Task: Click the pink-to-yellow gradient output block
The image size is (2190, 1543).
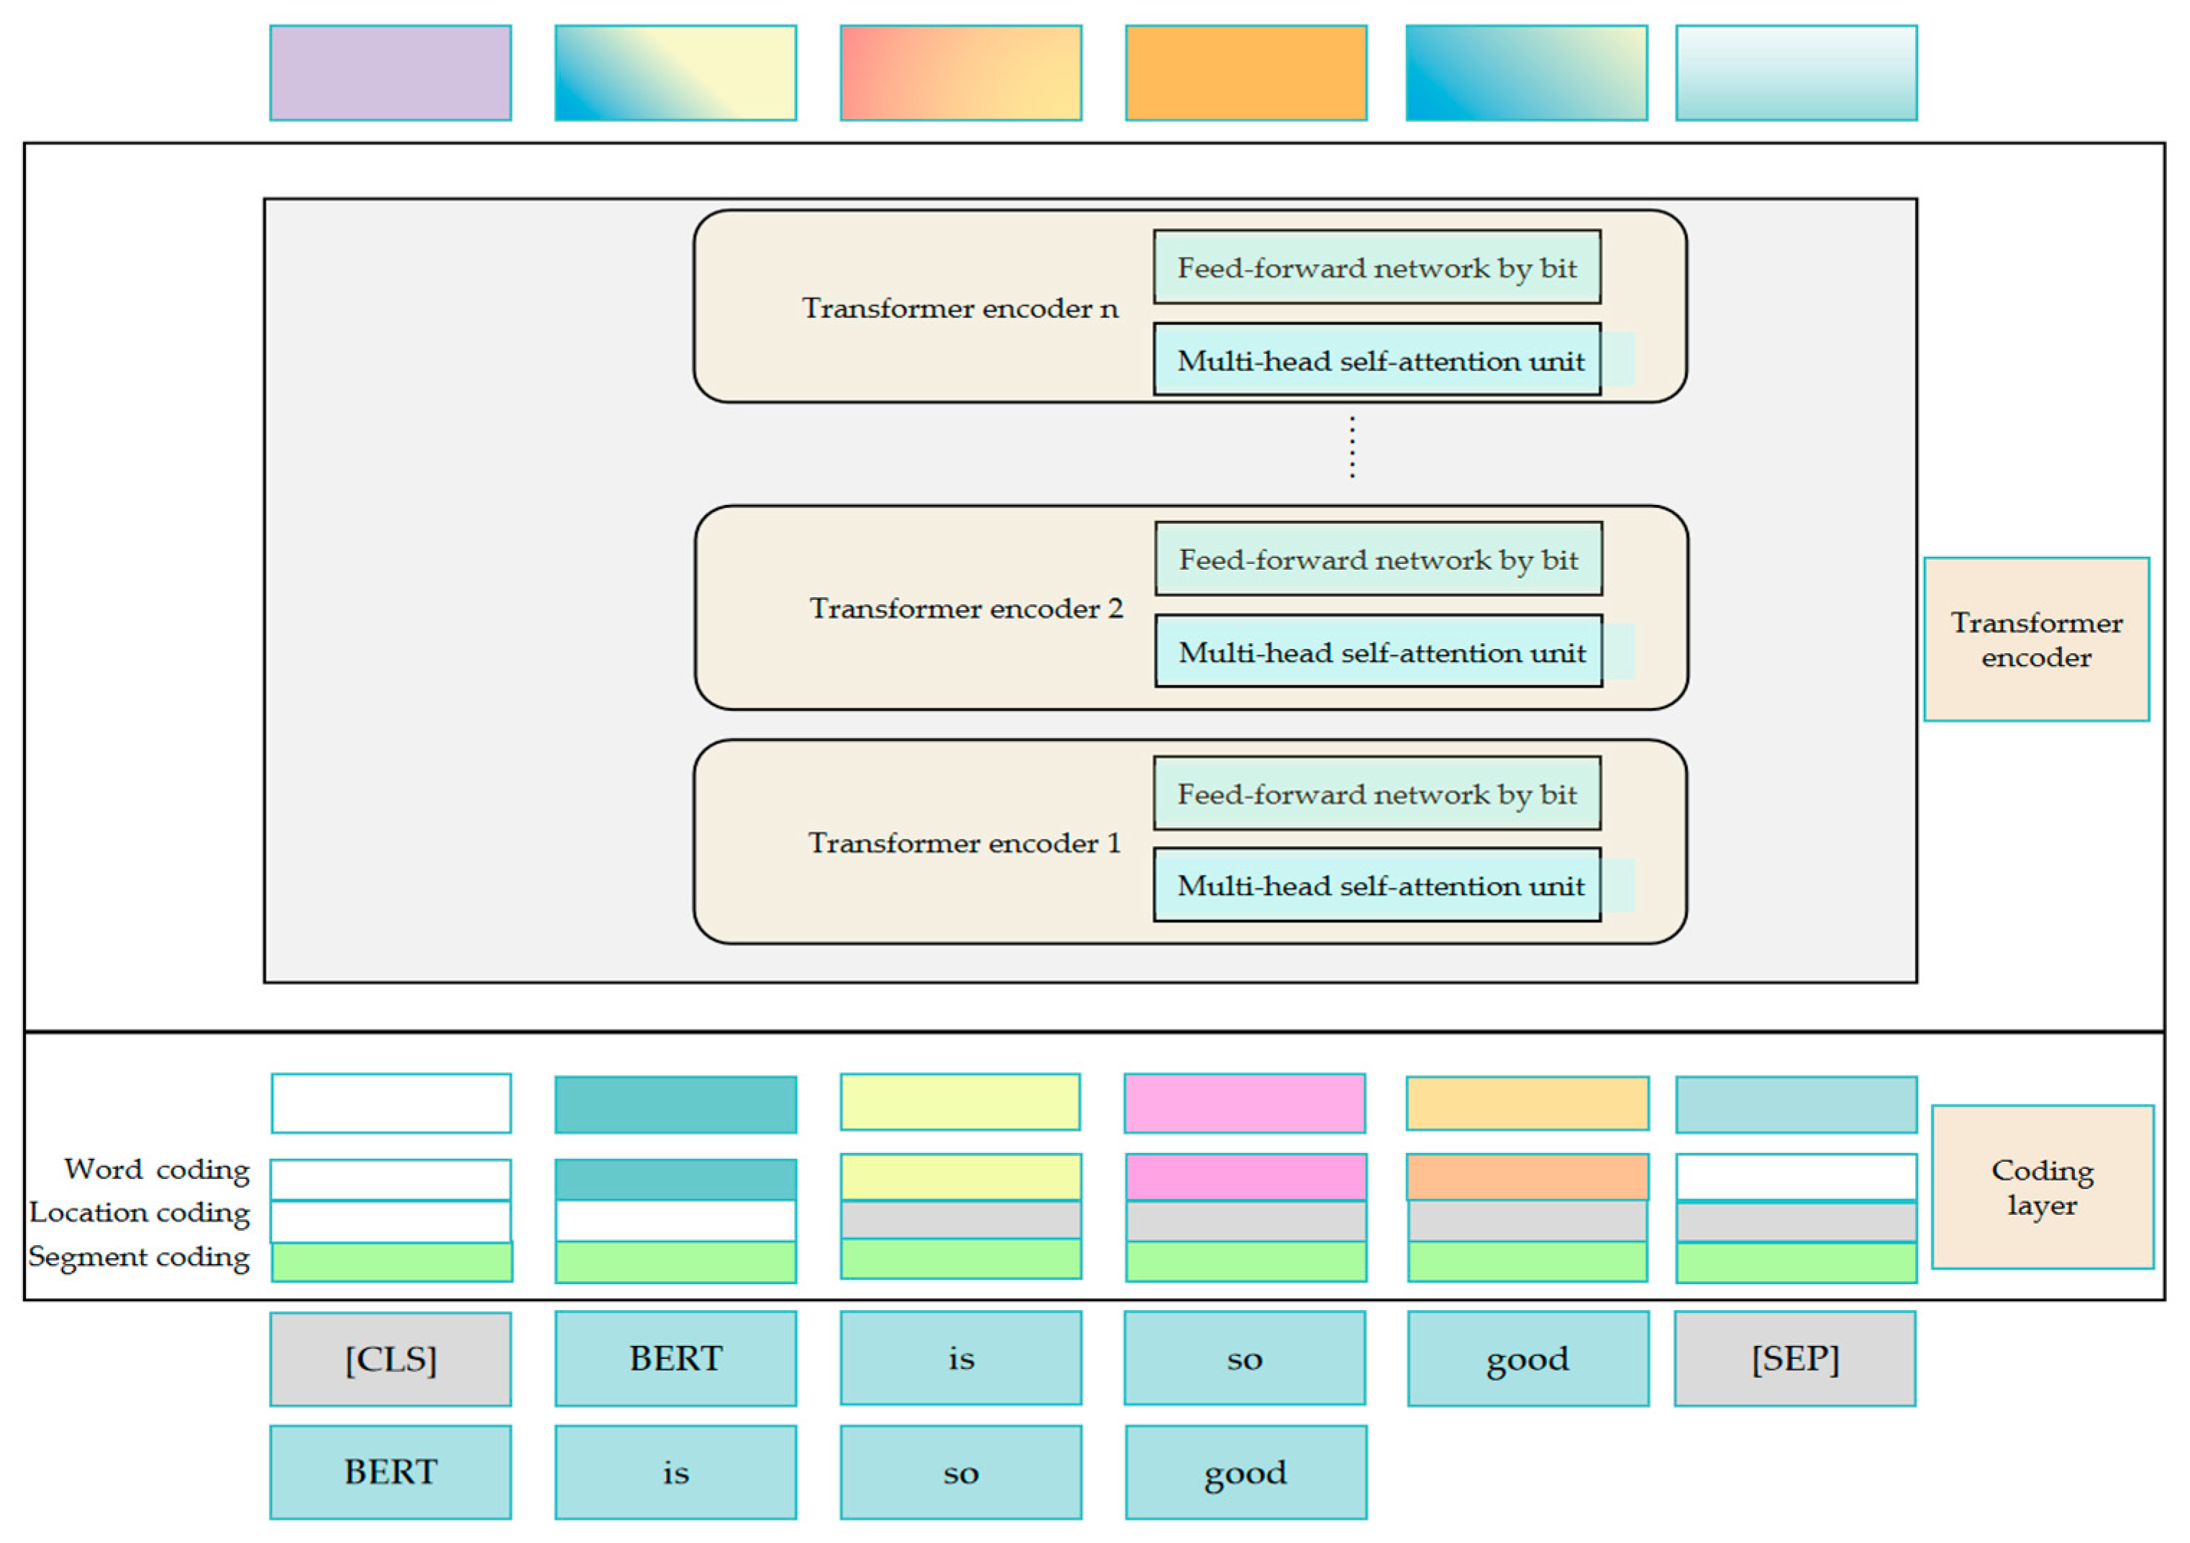Action: click(961, 73)
